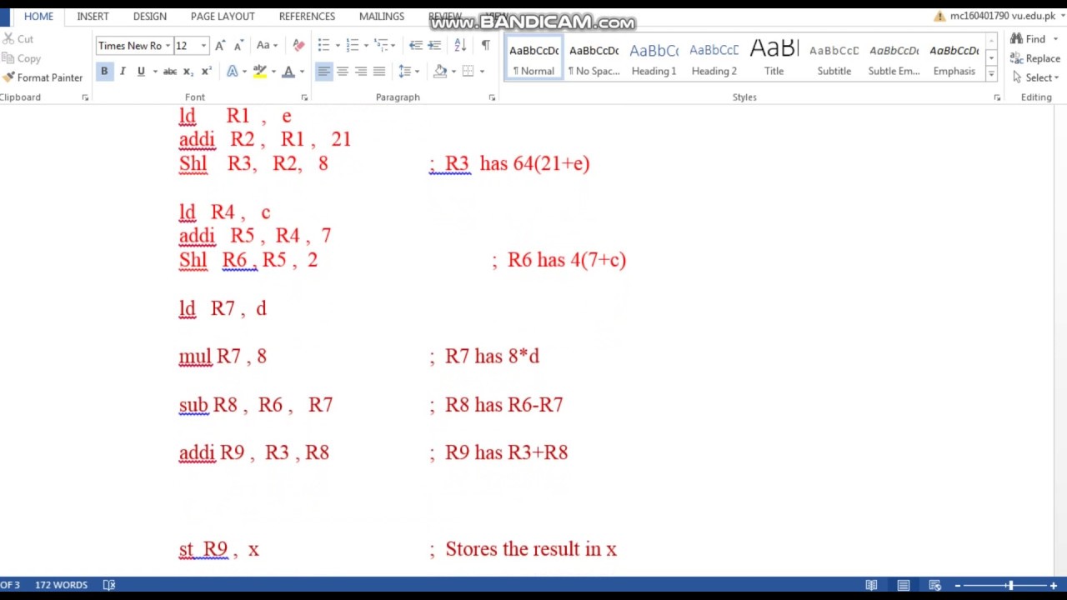This screenshot has width=1067, height=600.
Task: Apply the Title style
Action: [774, 58]
